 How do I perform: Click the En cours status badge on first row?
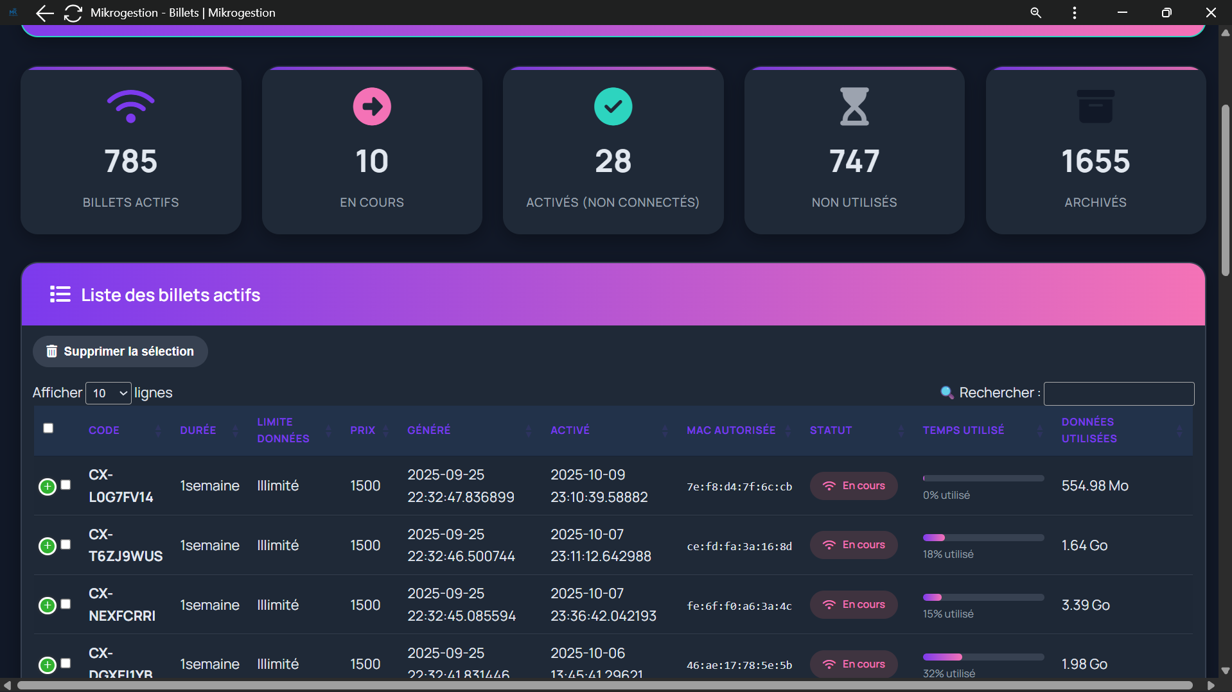853,486
